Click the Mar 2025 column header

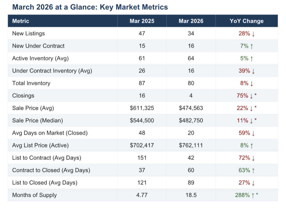coord(142,21)
